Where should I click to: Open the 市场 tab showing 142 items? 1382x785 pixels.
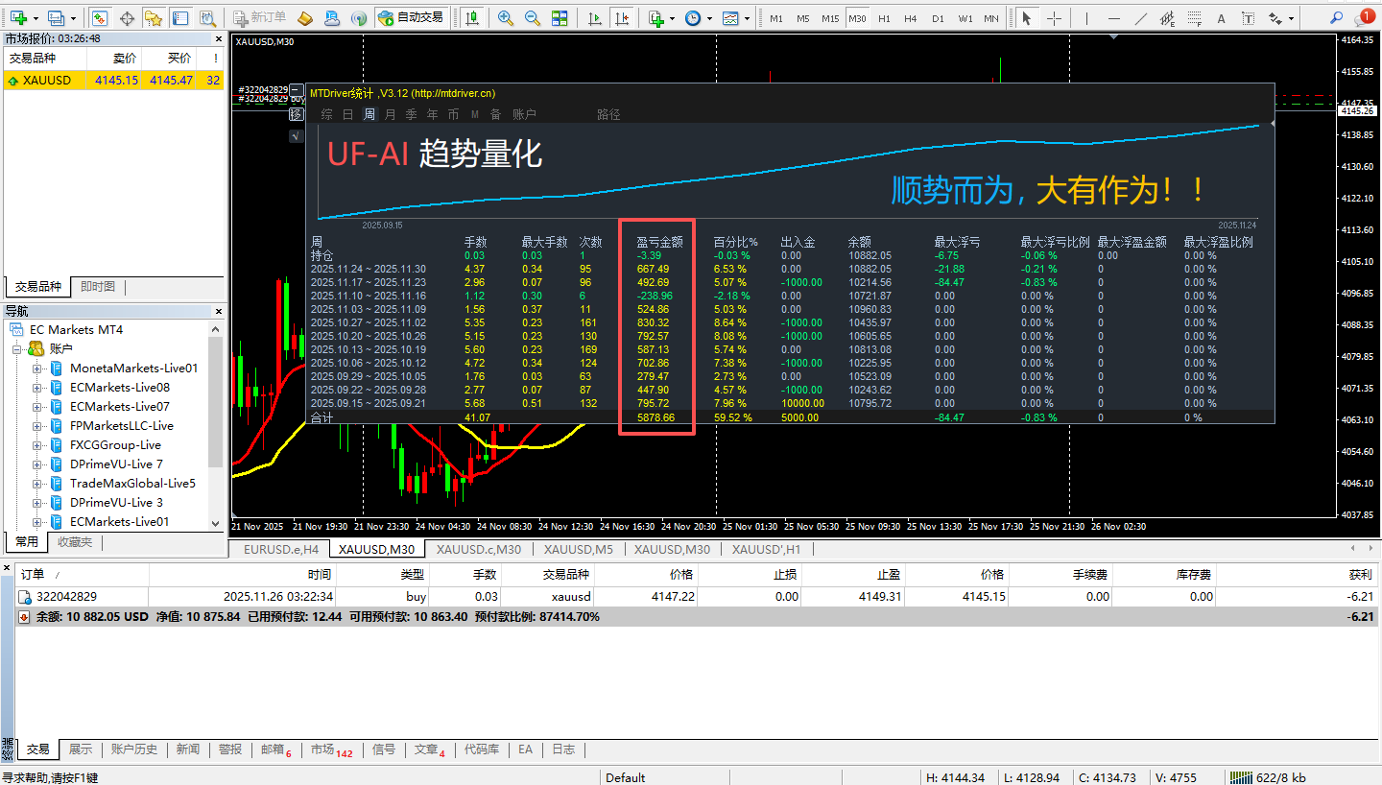point(324,749)
